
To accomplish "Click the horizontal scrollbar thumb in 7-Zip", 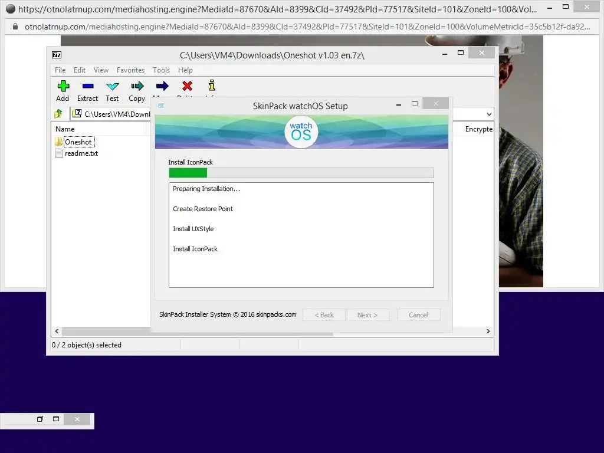I will point(198,331).
